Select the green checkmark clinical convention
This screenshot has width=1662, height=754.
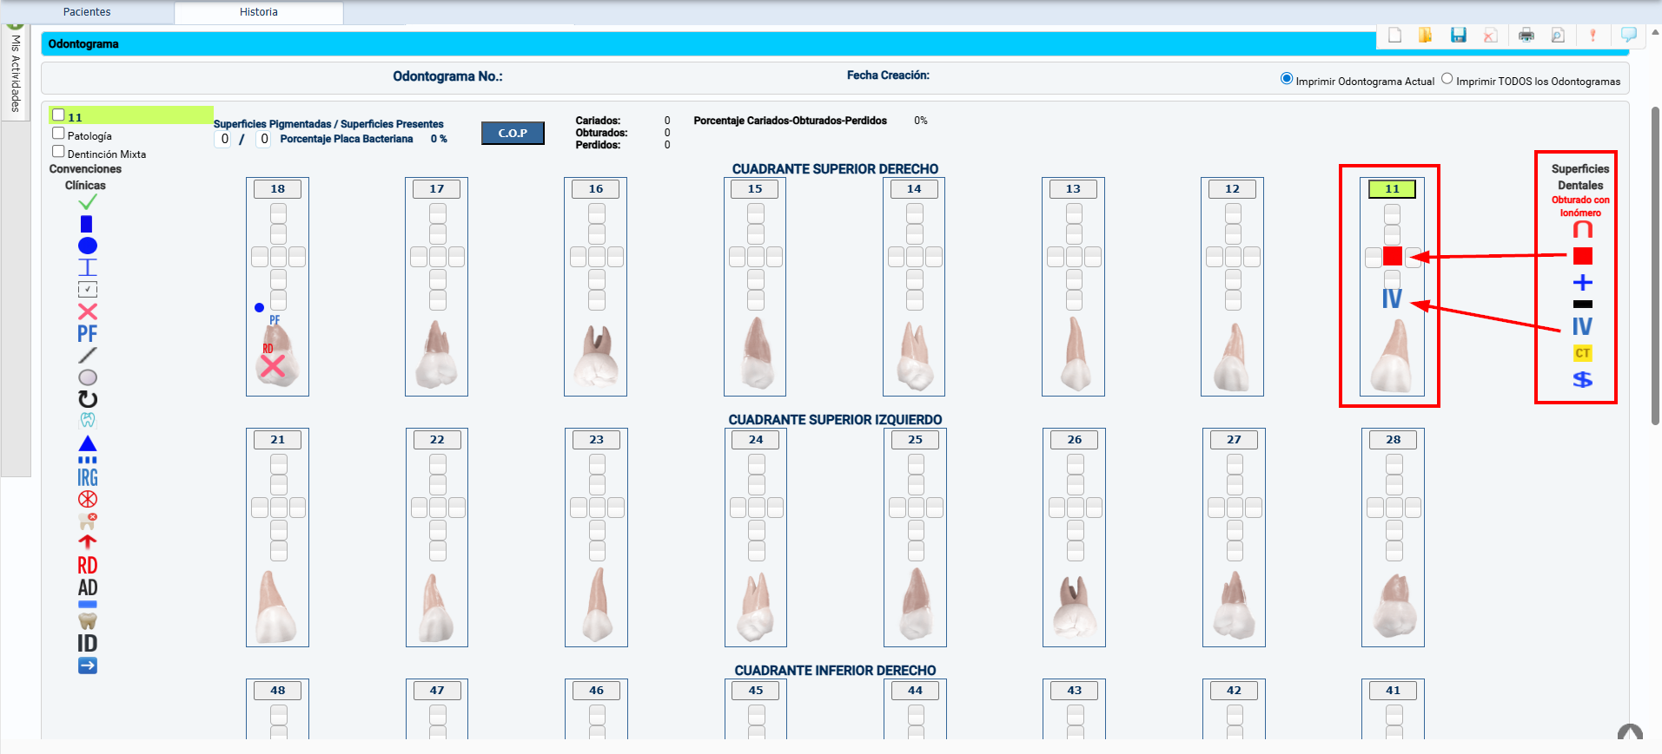point(88,202)
